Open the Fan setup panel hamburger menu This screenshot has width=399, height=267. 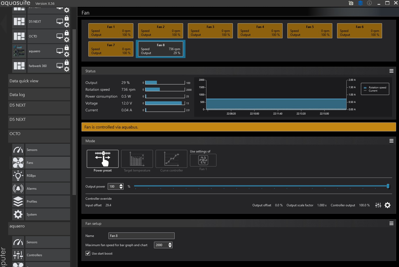(391, 223)
